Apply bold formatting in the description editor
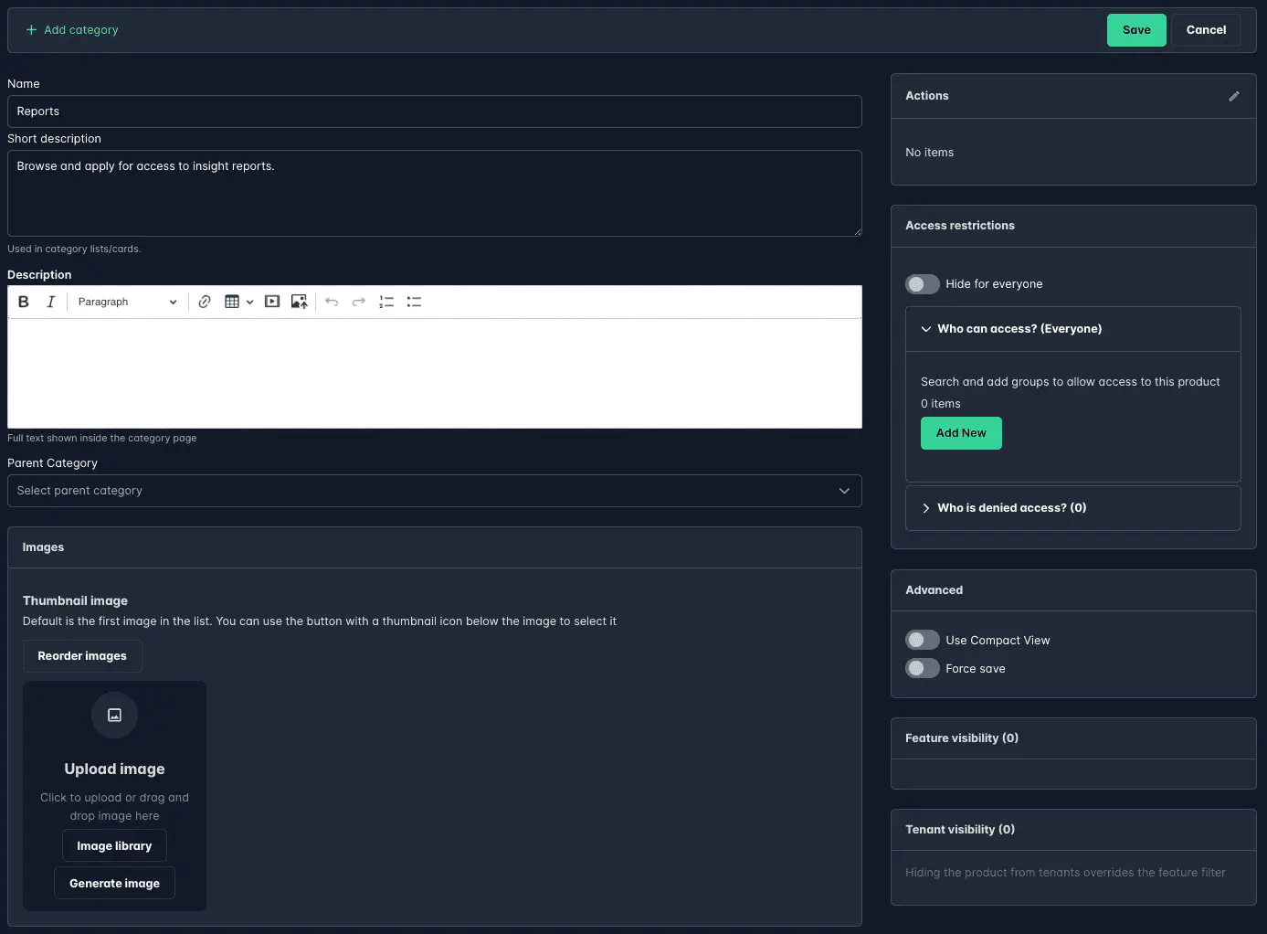Screen dimensions: 1267x934 click(x=23, y=302)
